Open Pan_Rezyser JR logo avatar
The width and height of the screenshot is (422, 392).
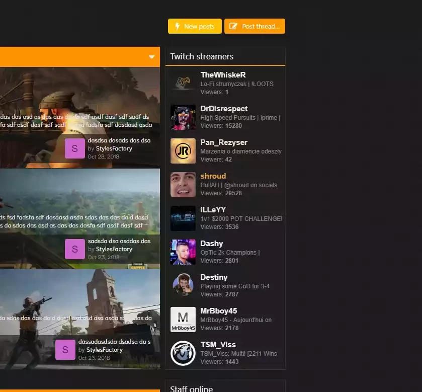coord(183,151)
